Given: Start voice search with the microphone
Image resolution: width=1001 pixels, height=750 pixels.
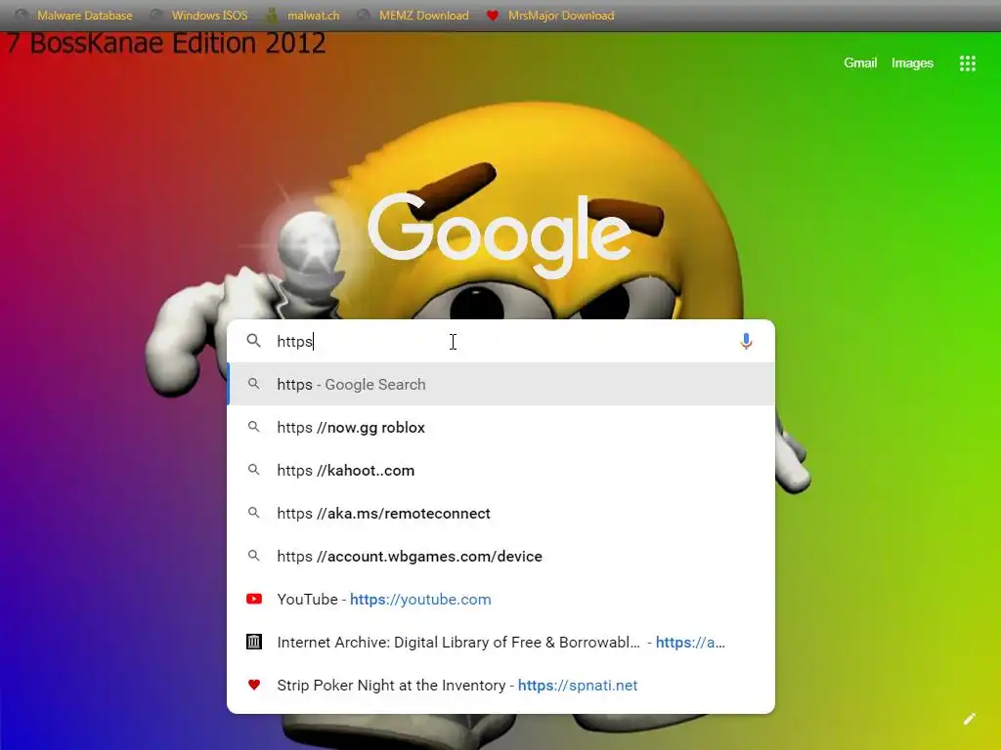Looking at the screenshot, I should tap(746, 341).
